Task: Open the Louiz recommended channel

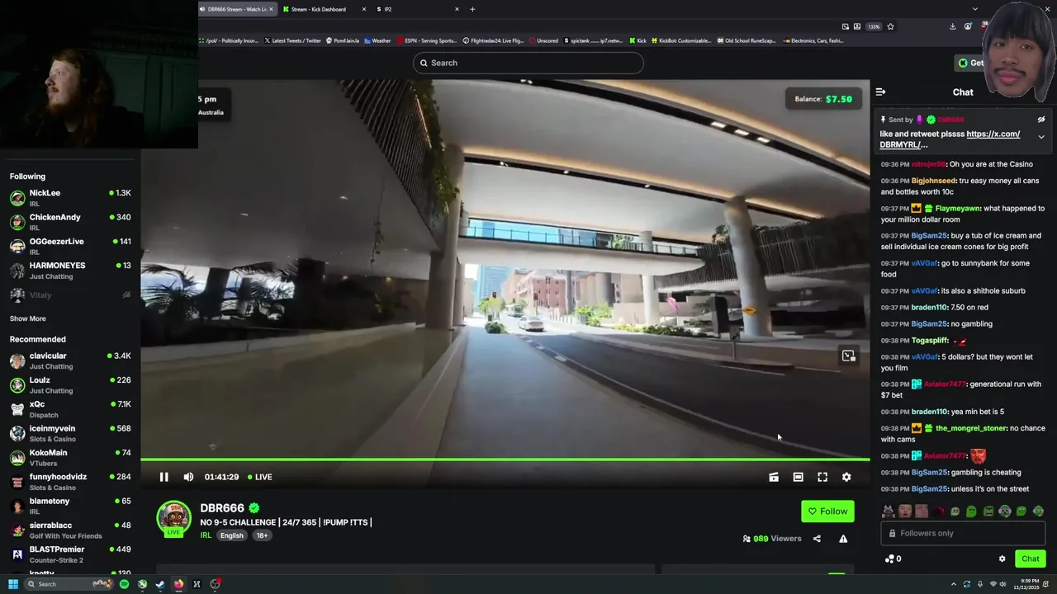Action: [70, 384]
